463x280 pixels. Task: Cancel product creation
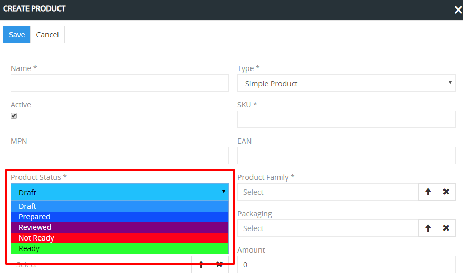click(47, 35)
